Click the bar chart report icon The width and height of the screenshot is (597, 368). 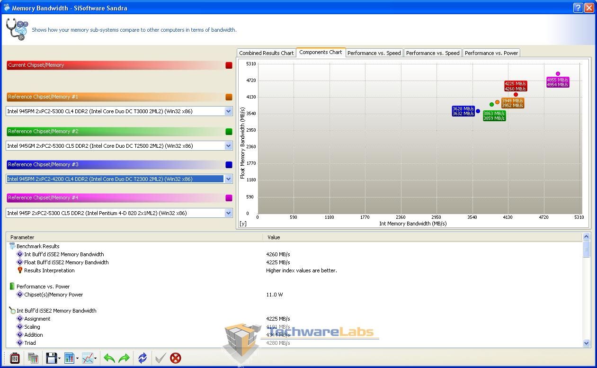click(x=69, y=358)
